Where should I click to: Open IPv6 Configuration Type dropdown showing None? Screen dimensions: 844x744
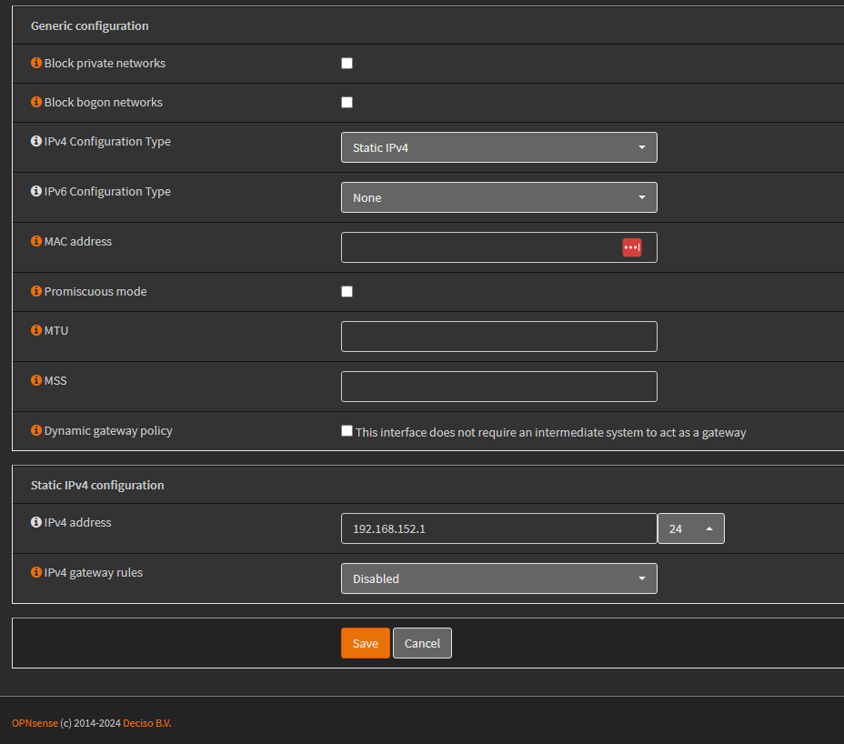[x=499, y=197]
